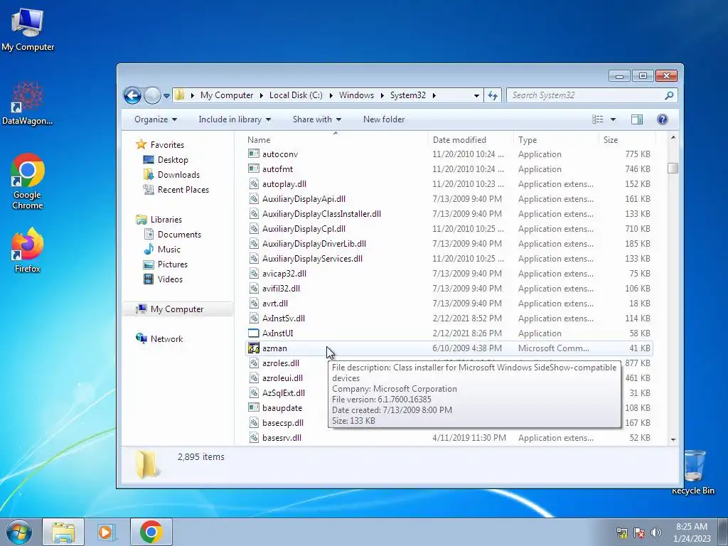Expand arrow after System32 breadcrumb

pyautogui.click(x=434, y=95)
